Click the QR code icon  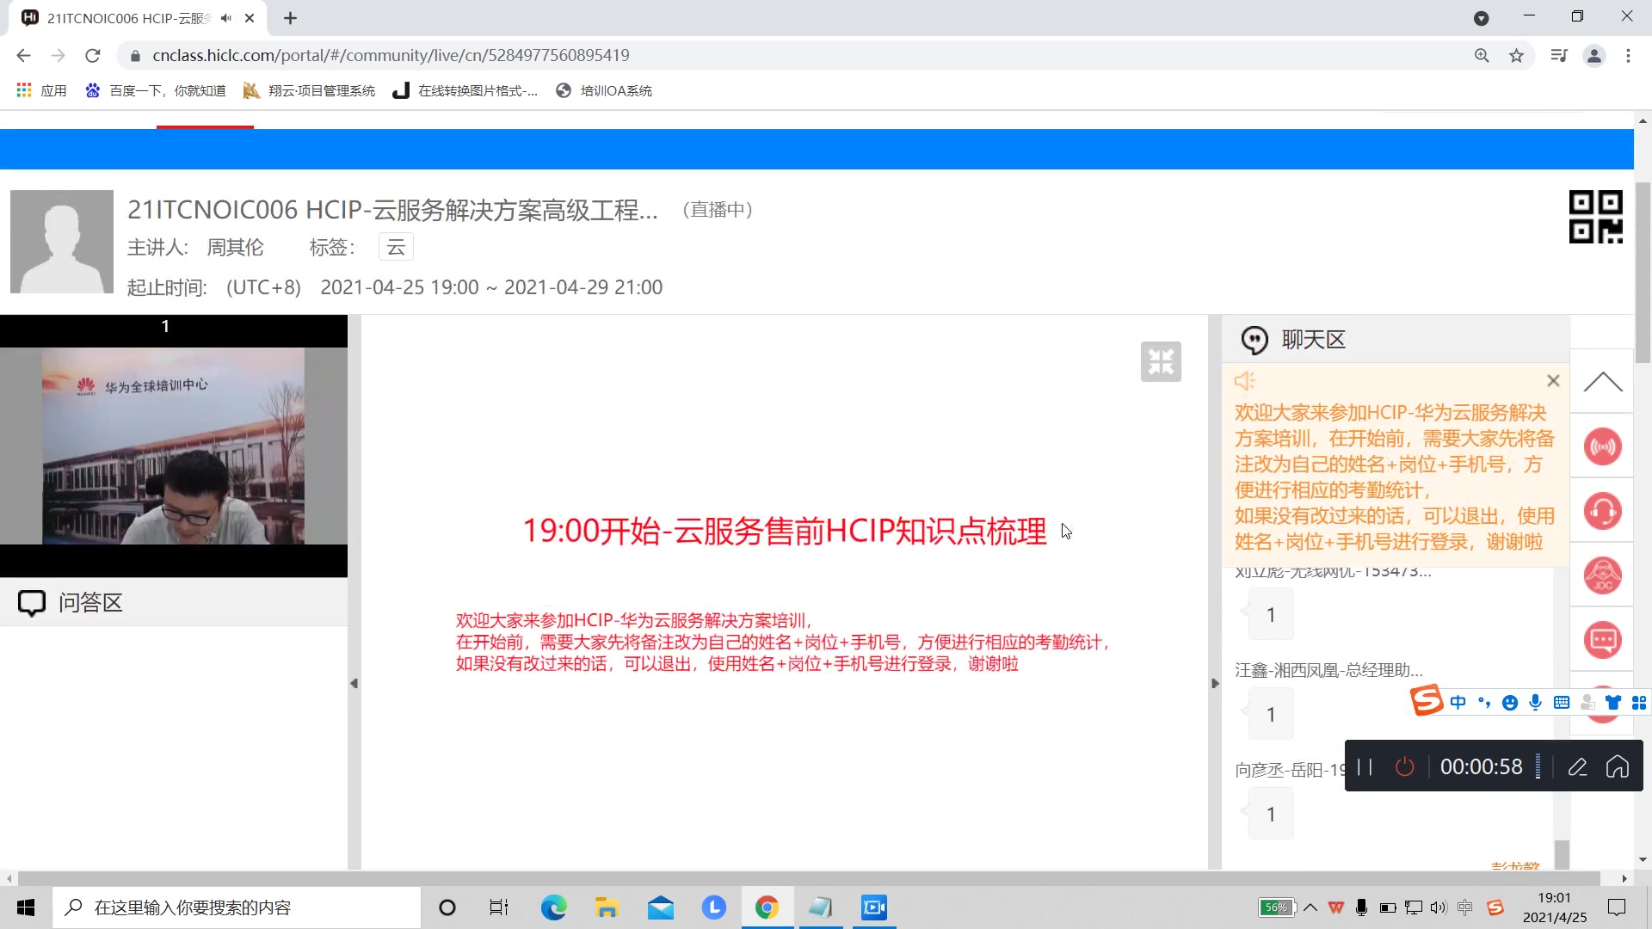(1595, 217)
